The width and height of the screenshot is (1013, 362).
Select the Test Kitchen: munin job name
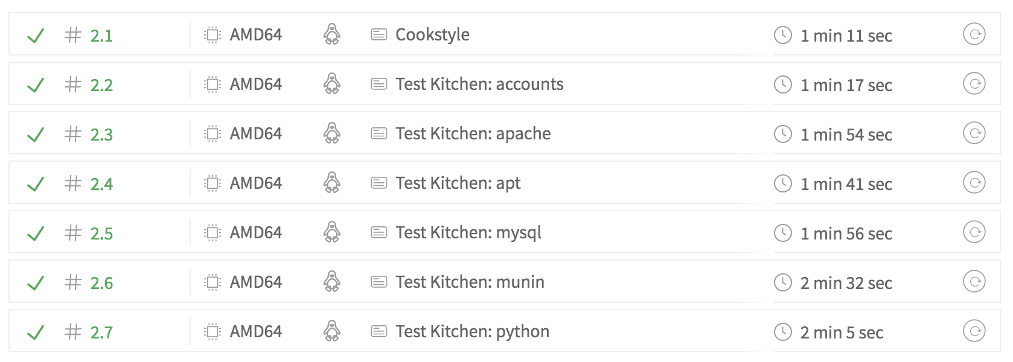(470, 282)
